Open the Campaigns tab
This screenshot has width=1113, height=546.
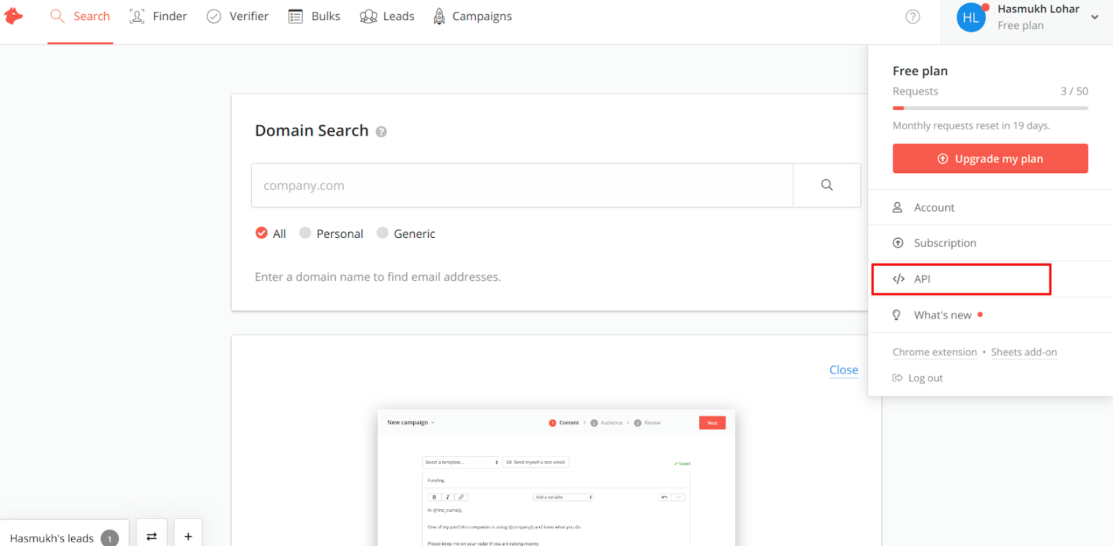[x=472, y=16]
